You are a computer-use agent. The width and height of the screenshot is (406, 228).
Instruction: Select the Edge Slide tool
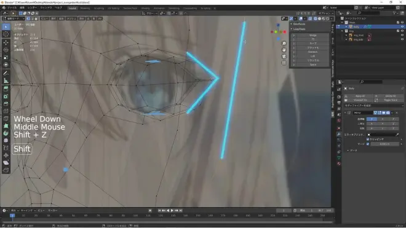[6, 148]
